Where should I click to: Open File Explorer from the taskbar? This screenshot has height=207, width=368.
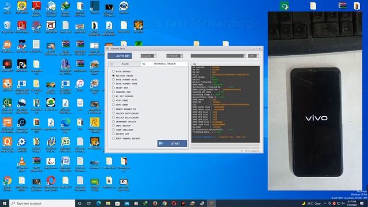[108, 203]
